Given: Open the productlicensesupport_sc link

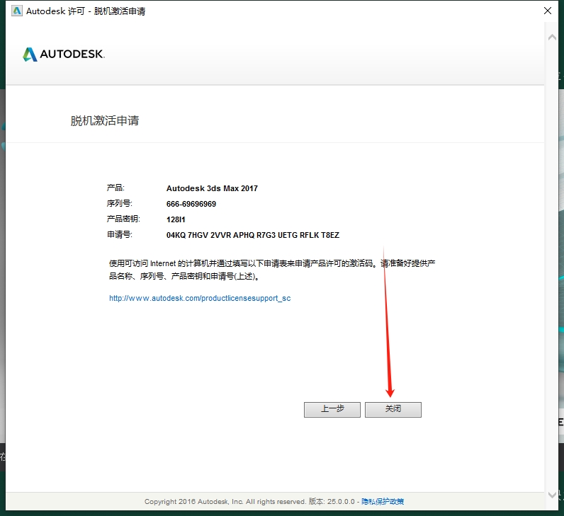Looking at the screenshot, I should pos(200,298).
